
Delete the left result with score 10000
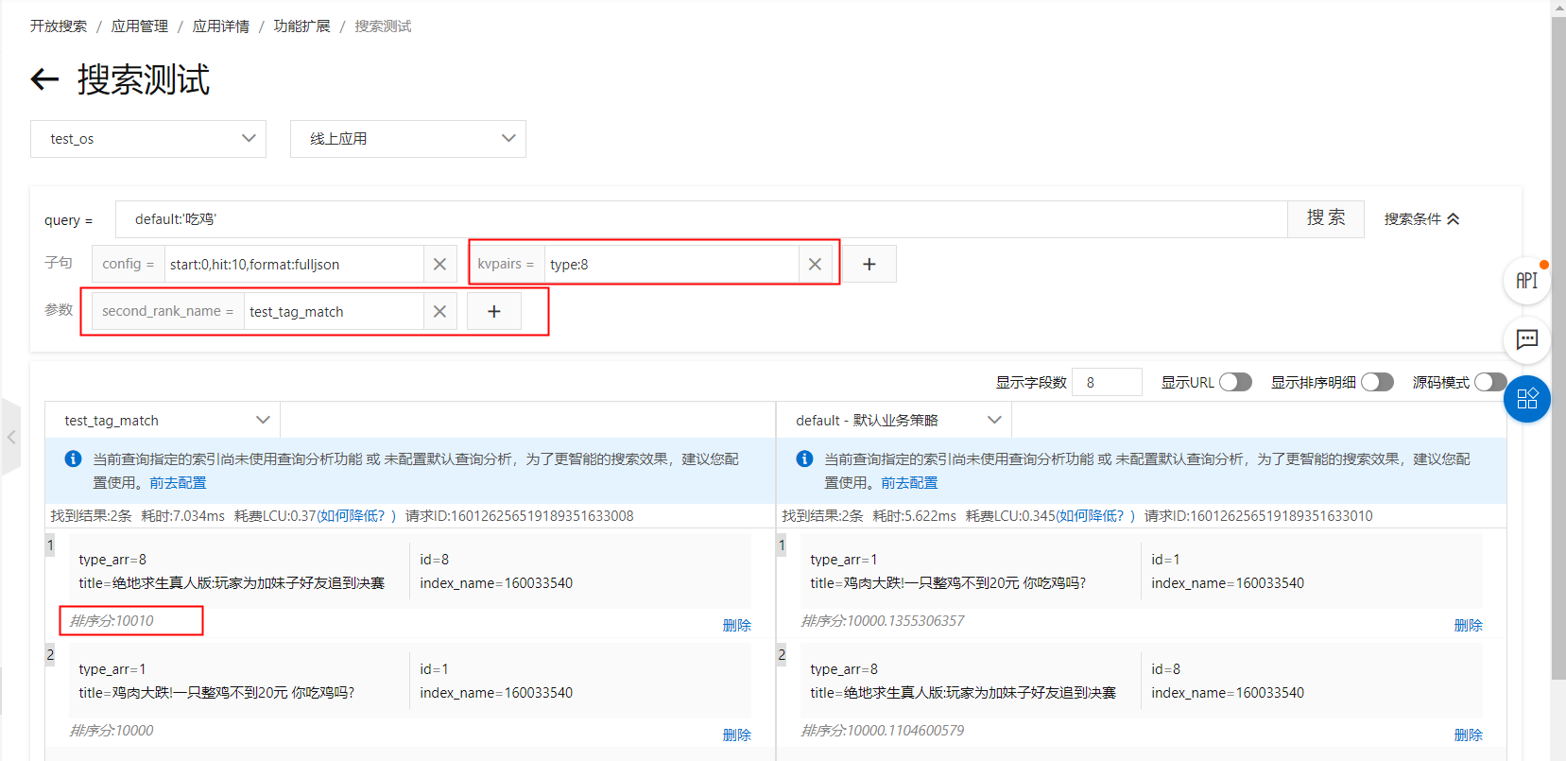(x=737, y=735)
